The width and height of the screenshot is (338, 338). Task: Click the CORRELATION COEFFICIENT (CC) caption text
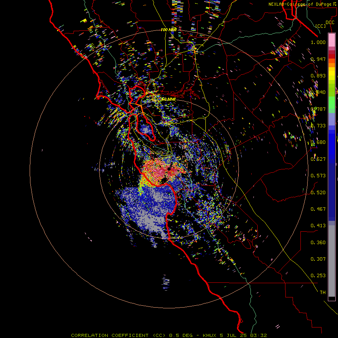tap(118, 335)
